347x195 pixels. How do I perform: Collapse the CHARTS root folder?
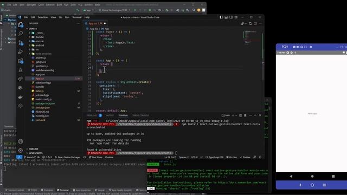(x=32, y=29)
